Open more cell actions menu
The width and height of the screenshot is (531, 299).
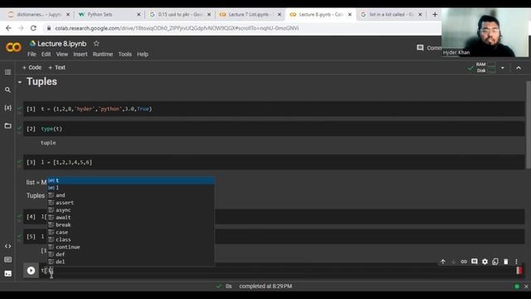[516, 262]
